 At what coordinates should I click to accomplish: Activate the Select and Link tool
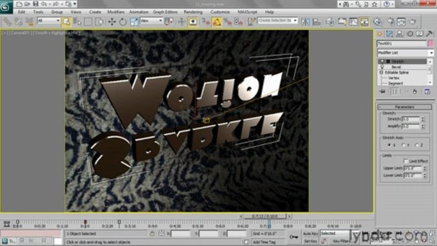[x=7, y=22]
